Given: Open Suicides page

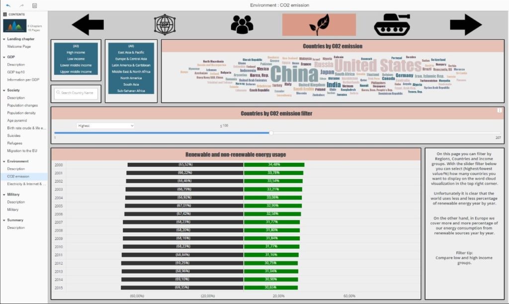Looking at the screenshot, I should 13,135.
